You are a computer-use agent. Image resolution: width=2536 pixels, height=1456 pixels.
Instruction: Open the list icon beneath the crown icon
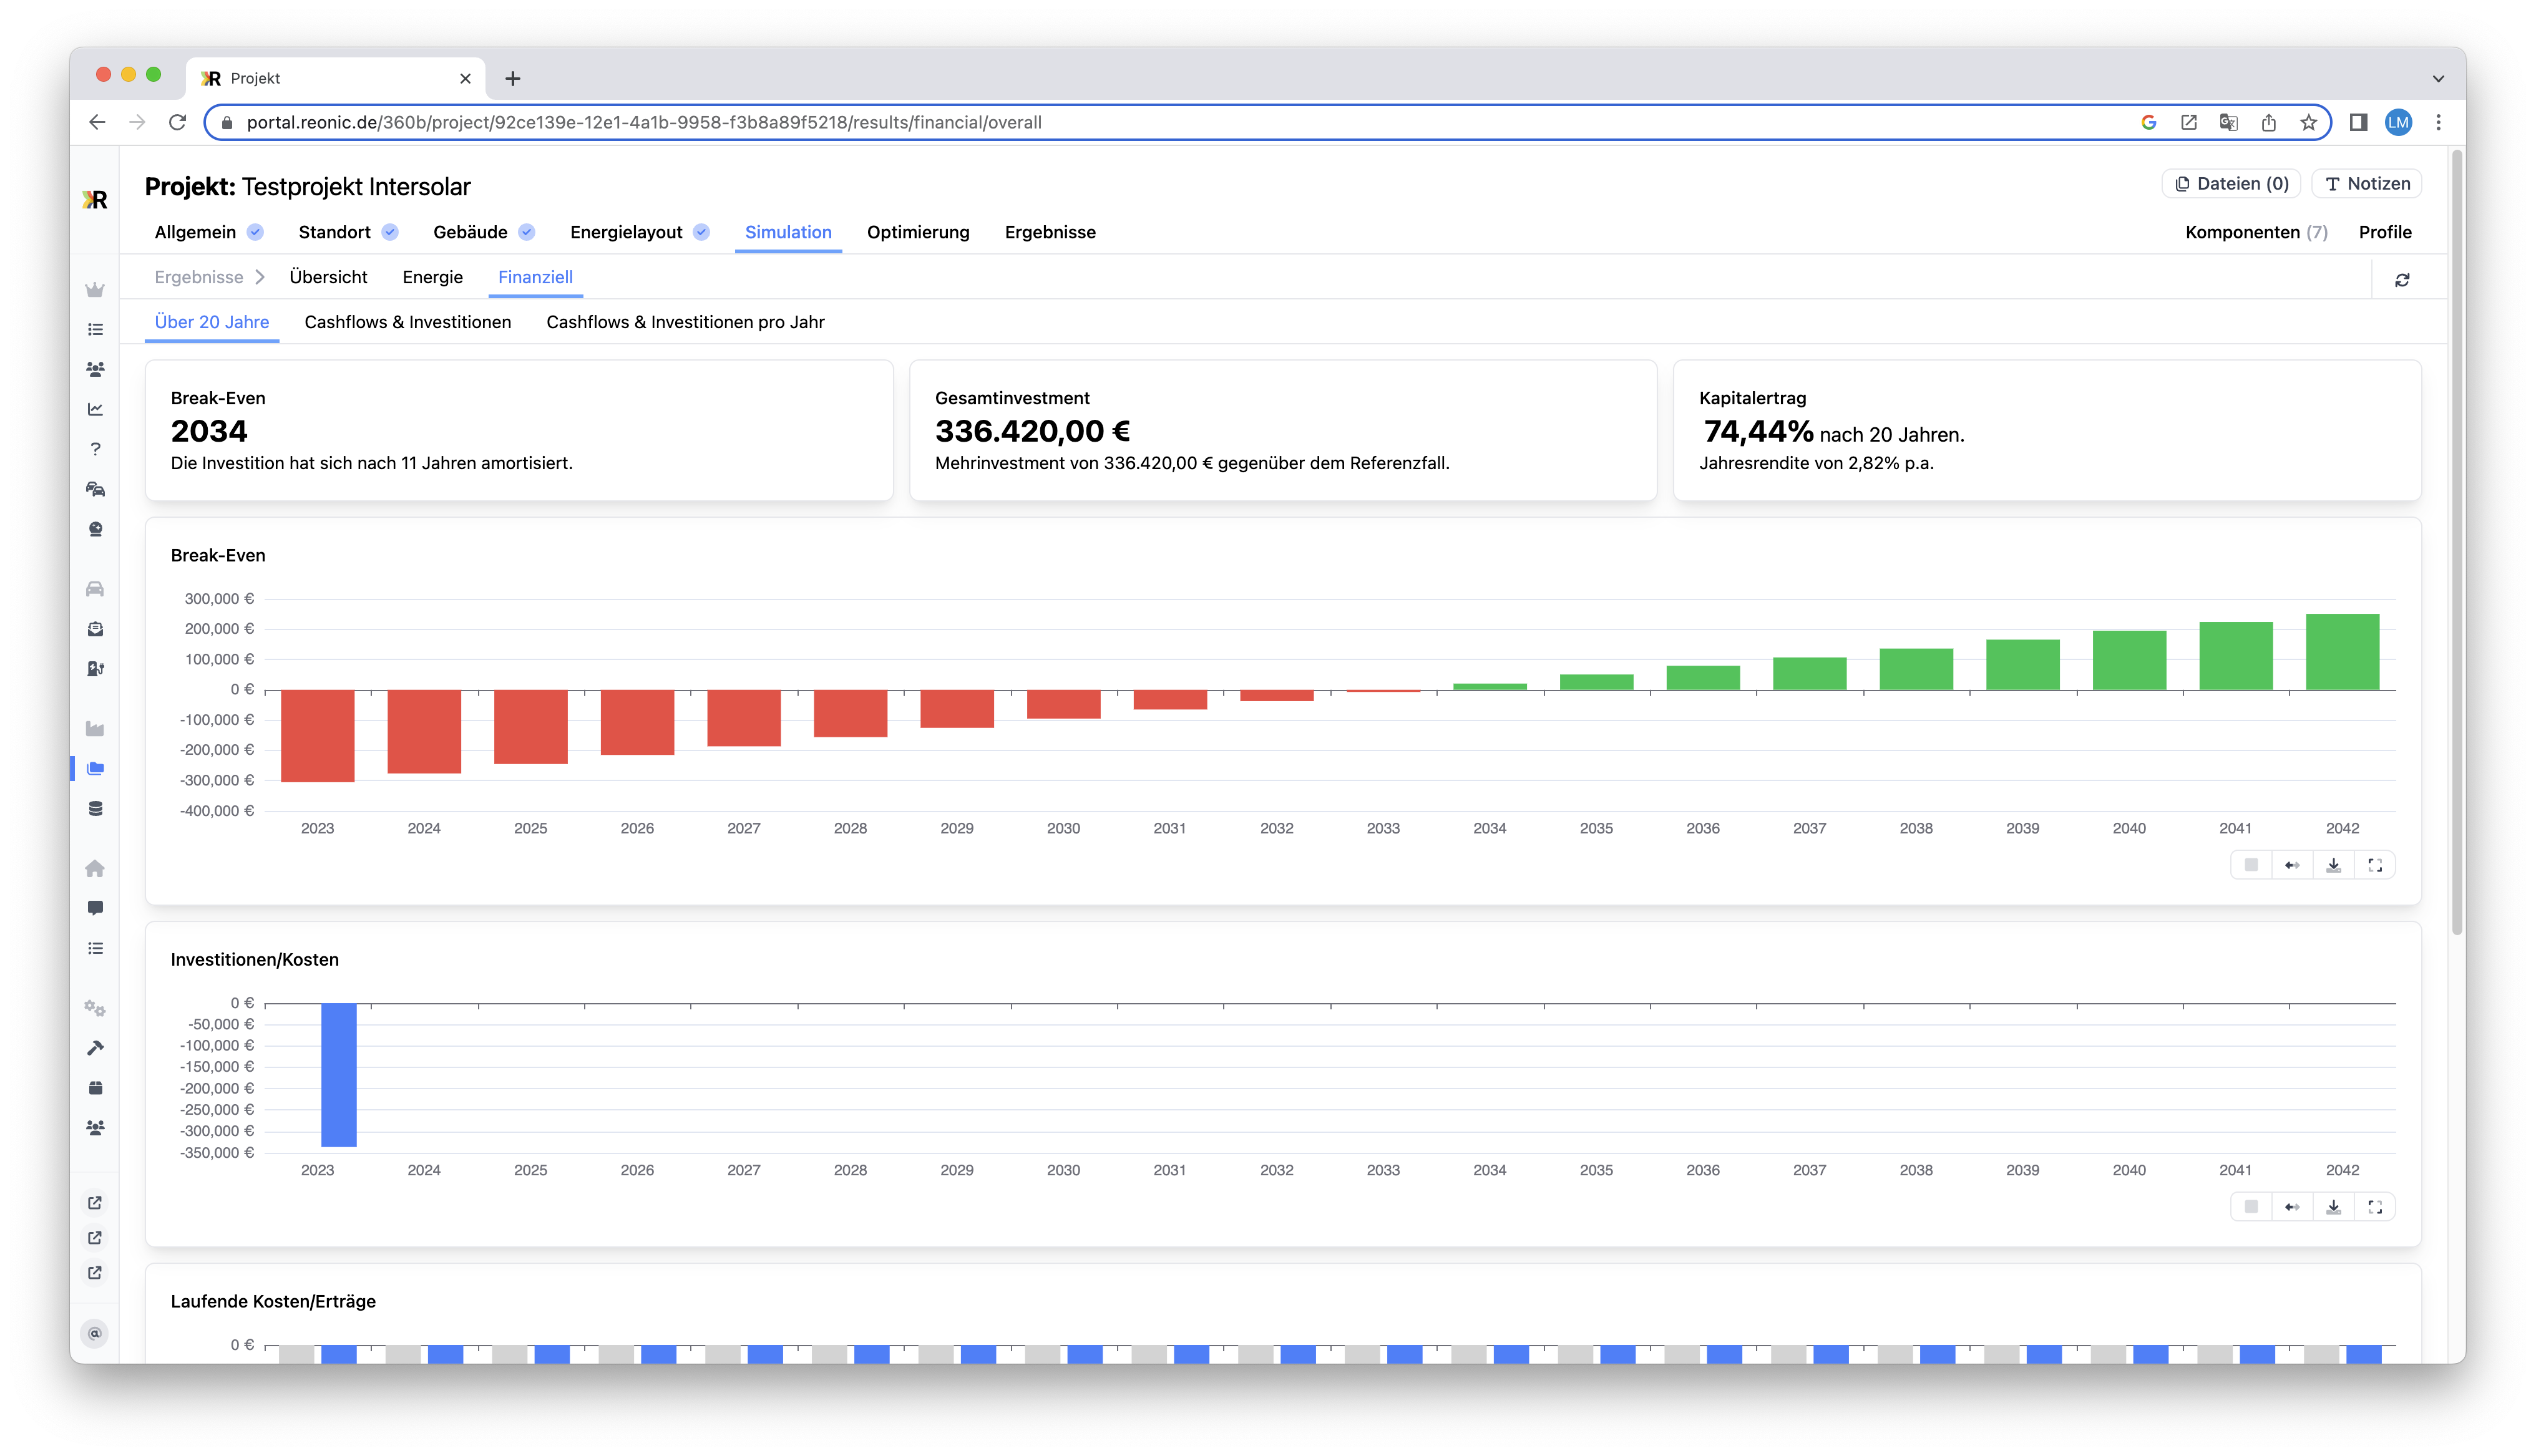(95, 329)
